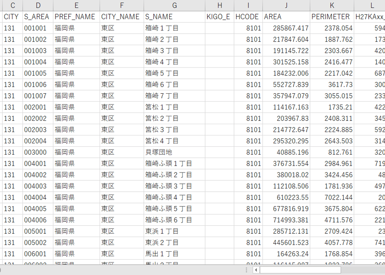This screenshot has height=275, width=385.
Task: Click the S_NAME header cell
Action: coord(174,17)
